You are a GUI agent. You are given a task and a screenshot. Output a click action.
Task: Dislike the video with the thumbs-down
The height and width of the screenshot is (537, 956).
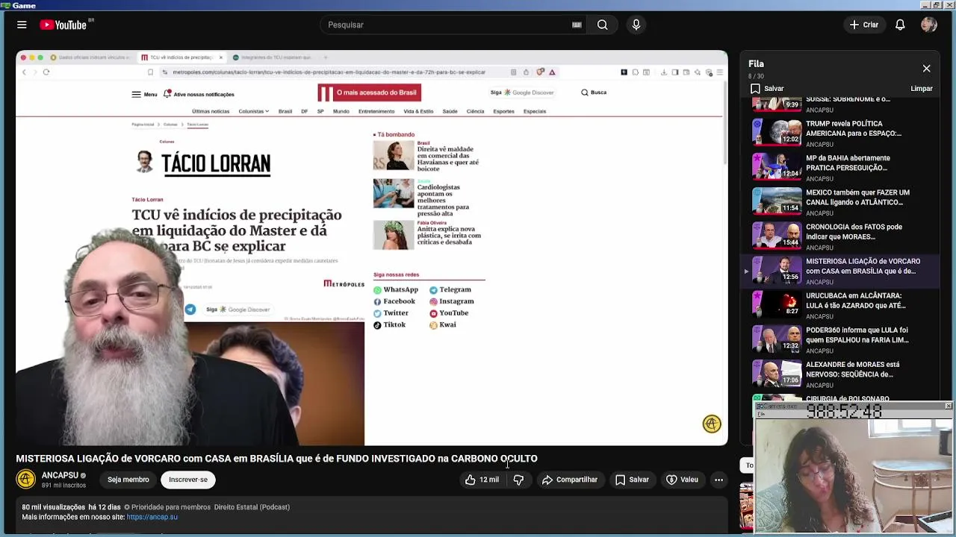pyautogui.click(x=518, y=480)
